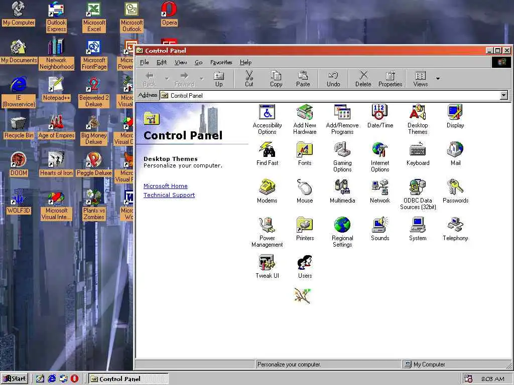Viewport: 514px width, 385px height.
Task: Select the Find Fast icon
Action: 267,154
